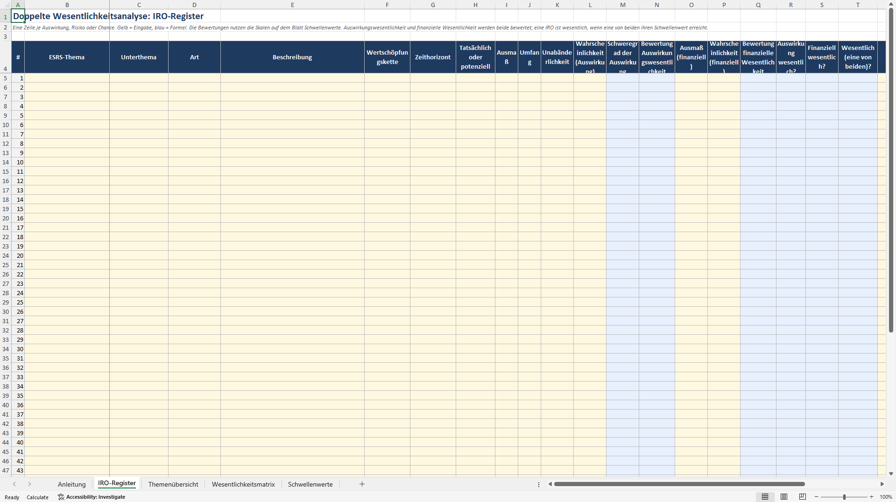Click next sheet navigation arrow
896x502 pixels.
tap(29, 484)
